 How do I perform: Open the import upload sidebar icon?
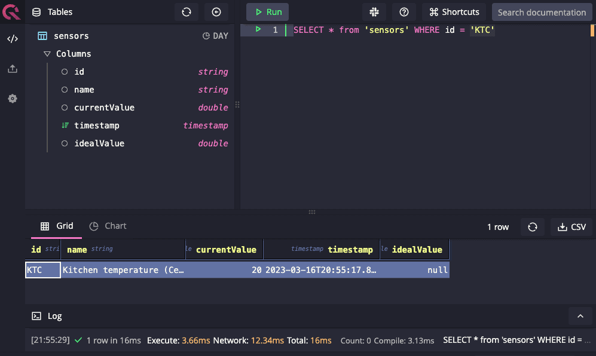coord(12,69)
